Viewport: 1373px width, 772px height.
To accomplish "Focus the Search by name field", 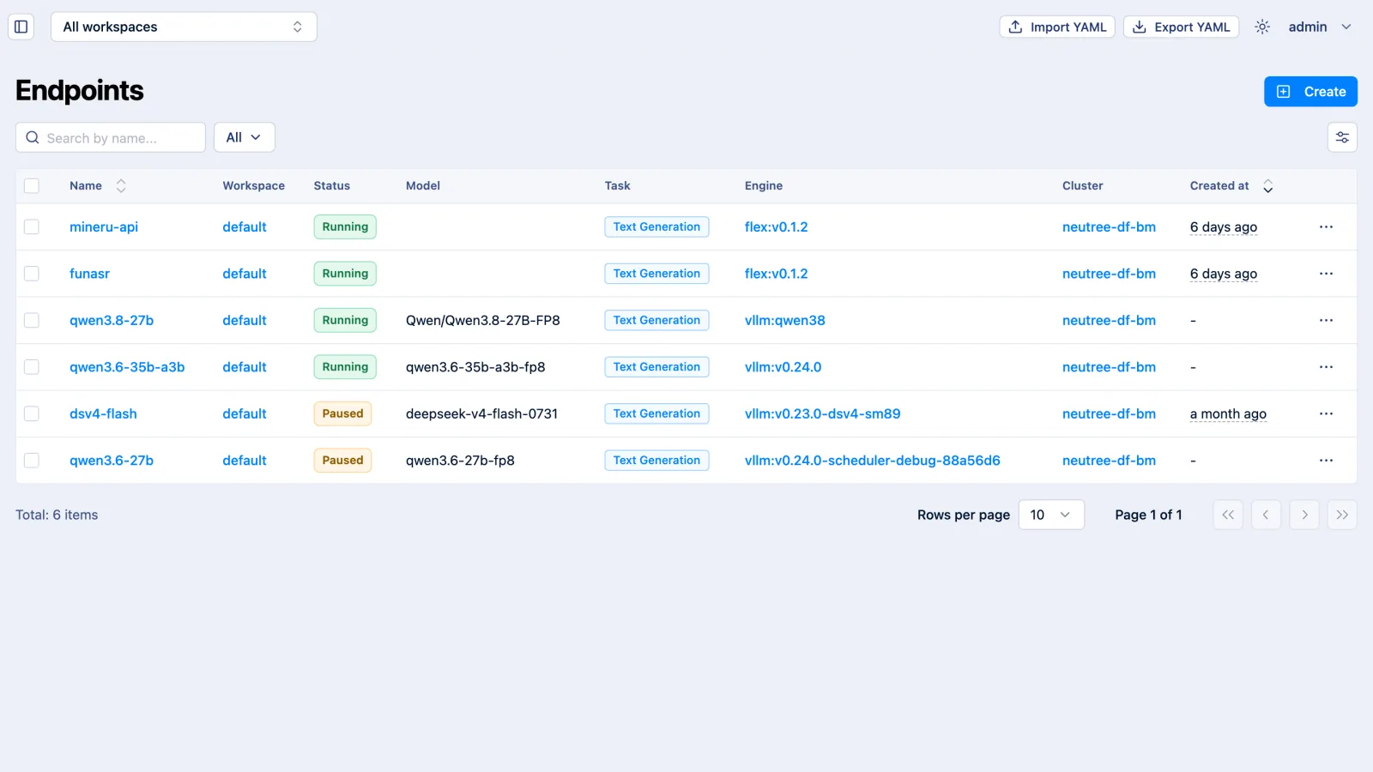I will click(x=111, y=137).
